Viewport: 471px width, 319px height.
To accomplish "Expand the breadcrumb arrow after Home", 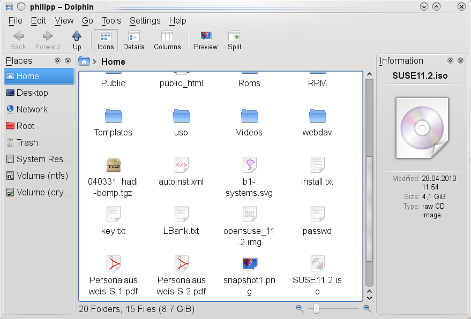I will 95,62.
